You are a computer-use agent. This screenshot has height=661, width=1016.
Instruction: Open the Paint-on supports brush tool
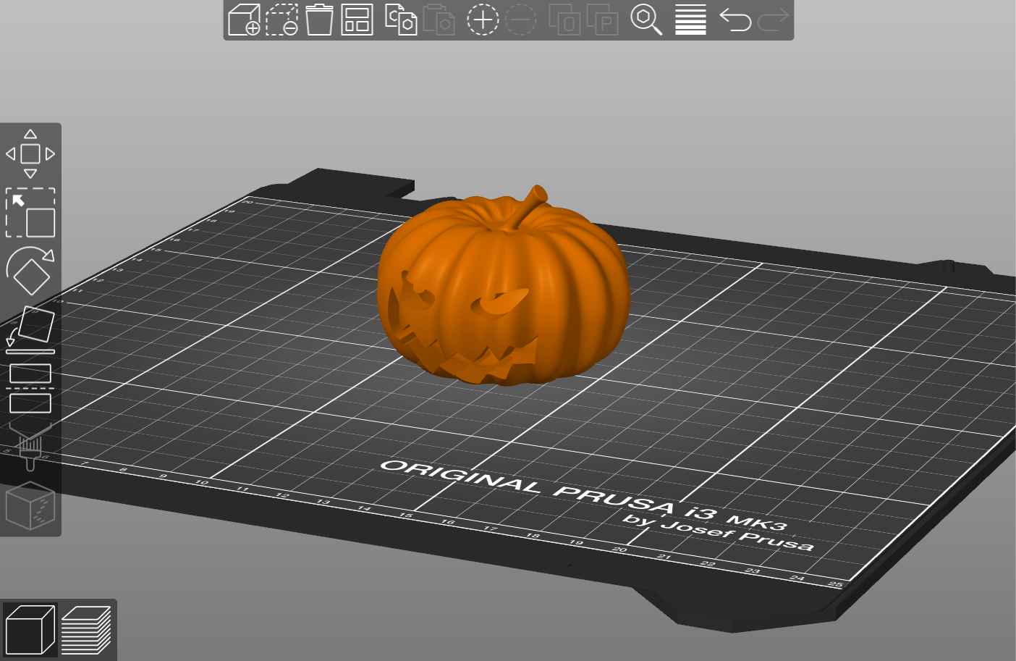[30, 446]
